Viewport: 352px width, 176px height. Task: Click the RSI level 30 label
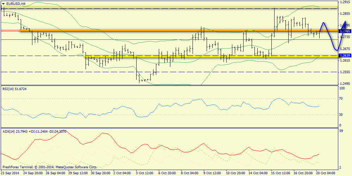pos(341,115)
